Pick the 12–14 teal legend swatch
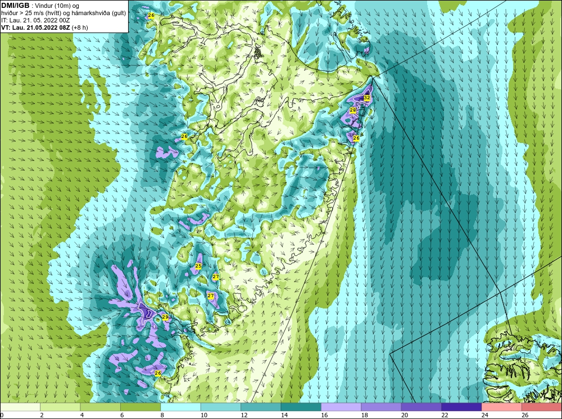The width and height of the screenshot is (562, 419). [x=261, y=407]
